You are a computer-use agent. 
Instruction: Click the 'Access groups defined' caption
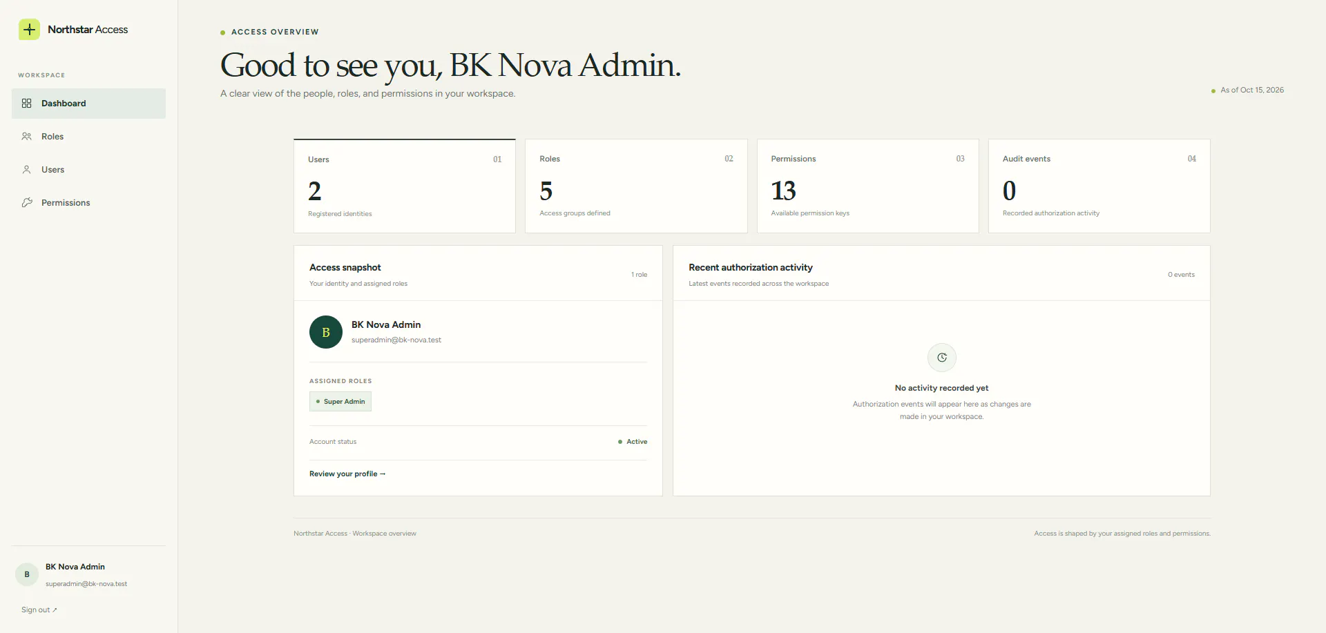click(x=575, y=213)
